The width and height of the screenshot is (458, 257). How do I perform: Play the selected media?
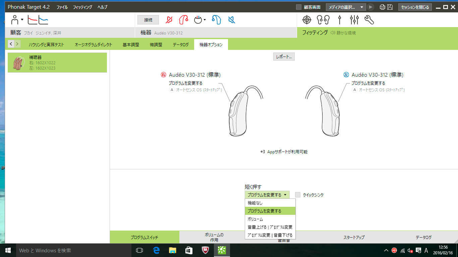point(370,7)
